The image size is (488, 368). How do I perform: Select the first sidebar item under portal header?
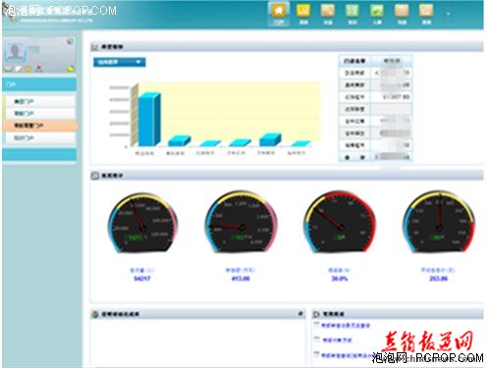[40, 101]
